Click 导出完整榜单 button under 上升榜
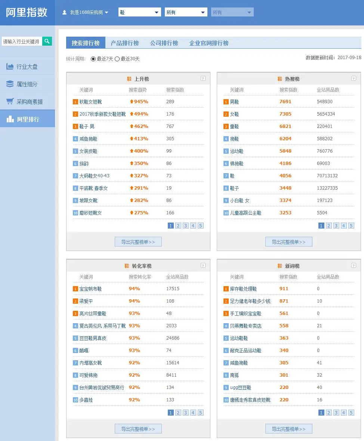The image size is (364, 441). (x=138, y=242)
